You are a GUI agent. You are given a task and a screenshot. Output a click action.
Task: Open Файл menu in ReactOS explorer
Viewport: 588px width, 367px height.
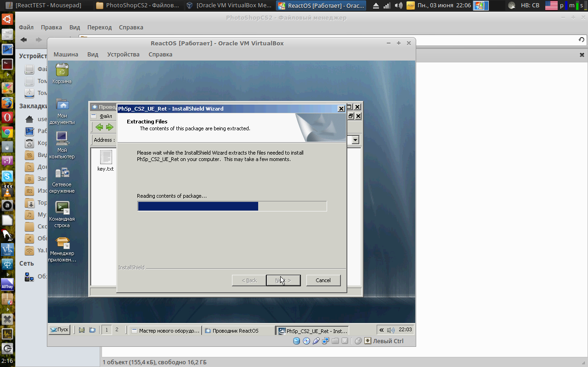tap(106, 116)
